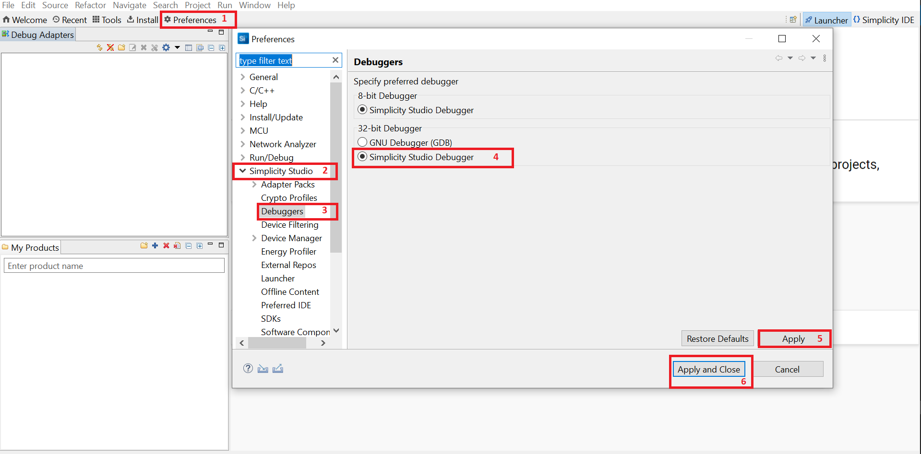Image resolution: width=921 pixels, height=454 pixels.
Task: Click the horizontal scrollbar of the preferences tree
Action: point(277,343)
